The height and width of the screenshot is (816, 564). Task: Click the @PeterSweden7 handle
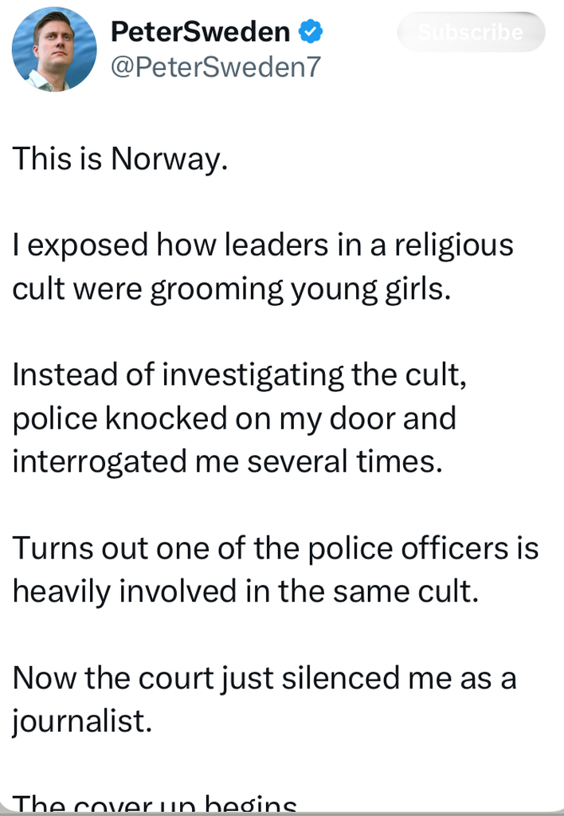[x=214, y=67]
